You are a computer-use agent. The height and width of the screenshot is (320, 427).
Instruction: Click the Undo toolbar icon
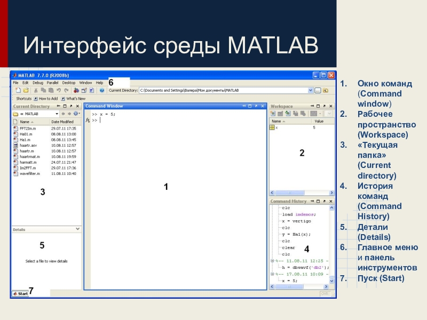[x=59, y=90]
